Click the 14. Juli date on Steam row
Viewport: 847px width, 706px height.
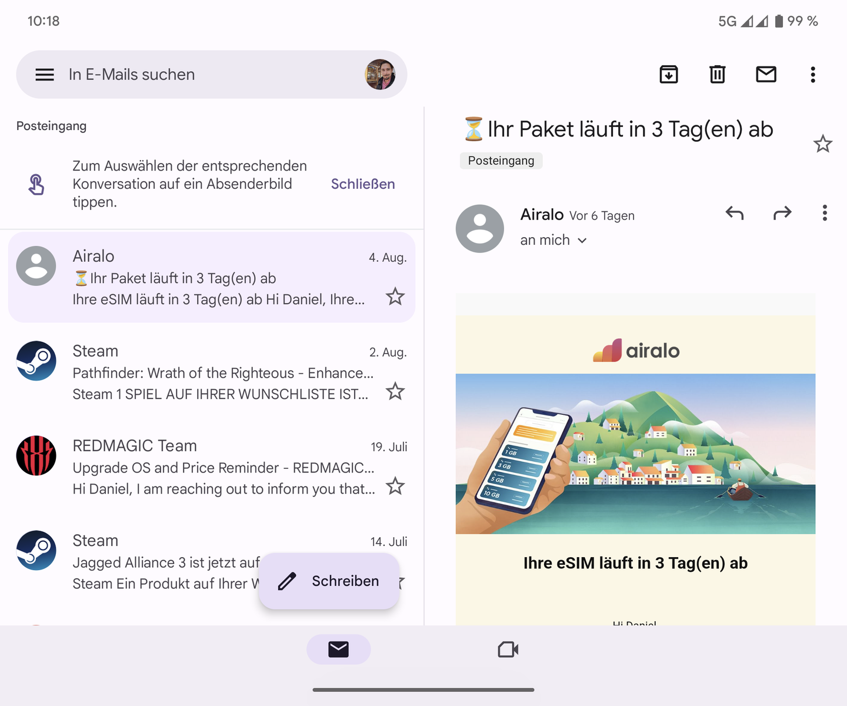389,541
